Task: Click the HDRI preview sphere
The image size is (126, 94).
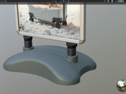Action: [x=121, y=86]
